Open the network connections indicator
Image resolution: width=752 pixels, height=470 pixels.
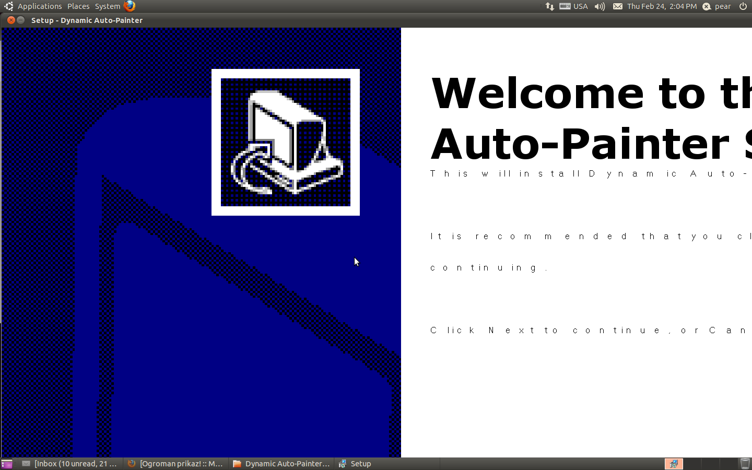pos(549,6)
